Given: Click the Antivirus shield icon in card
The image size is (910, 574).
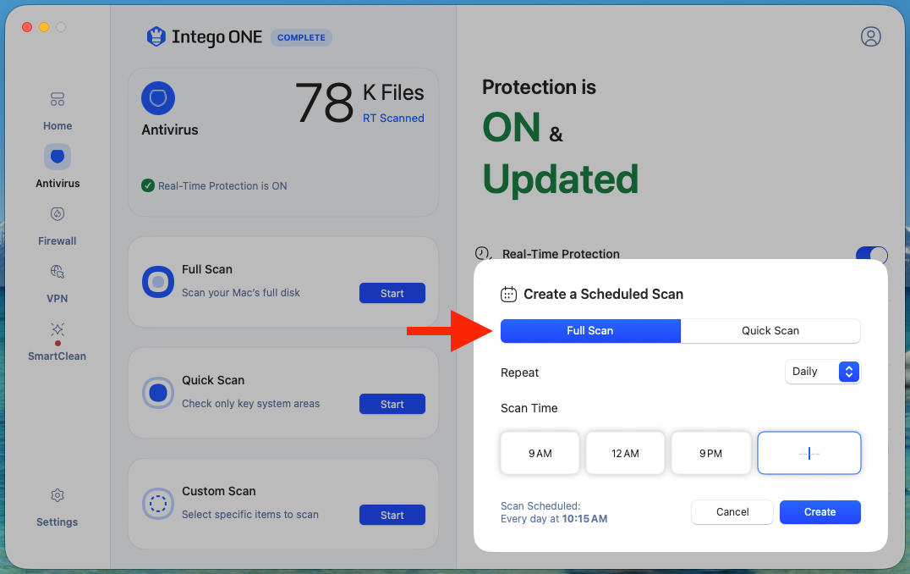Looking at the screenshot, I should click(x=158, y=98).
